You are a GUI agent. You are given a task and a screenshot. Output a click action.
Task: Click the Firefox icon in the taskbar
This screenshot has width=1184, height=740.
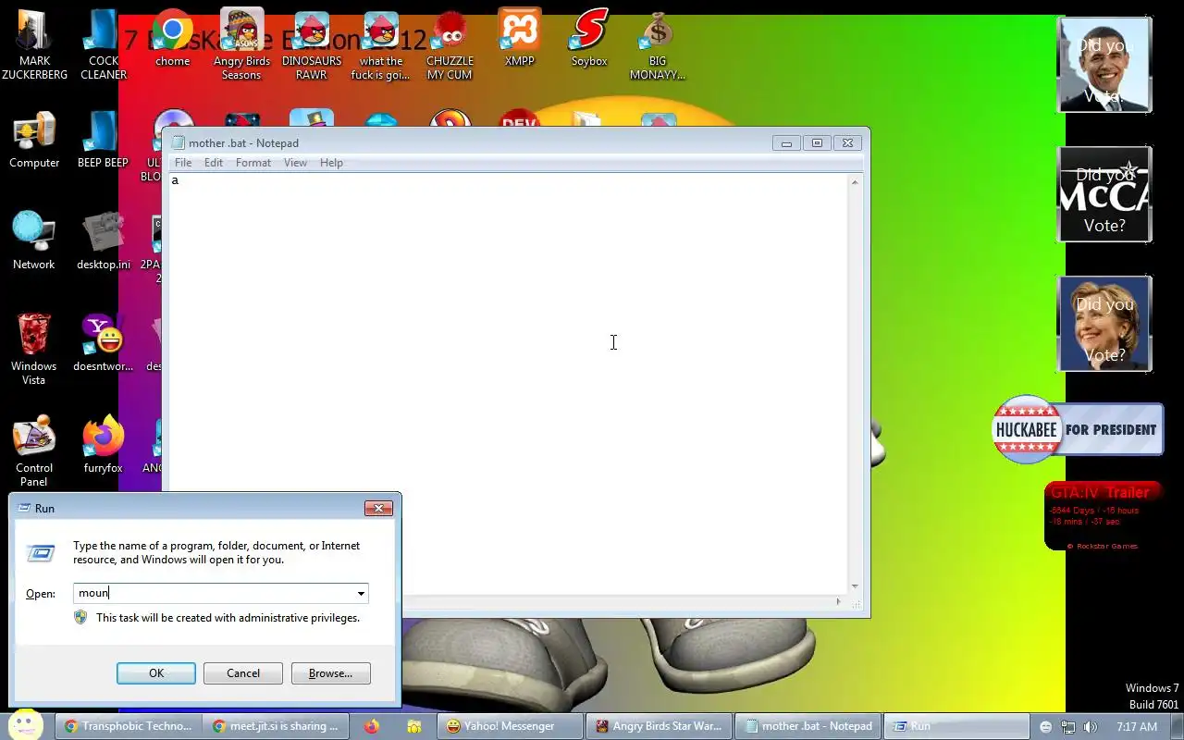click(371, 726)
